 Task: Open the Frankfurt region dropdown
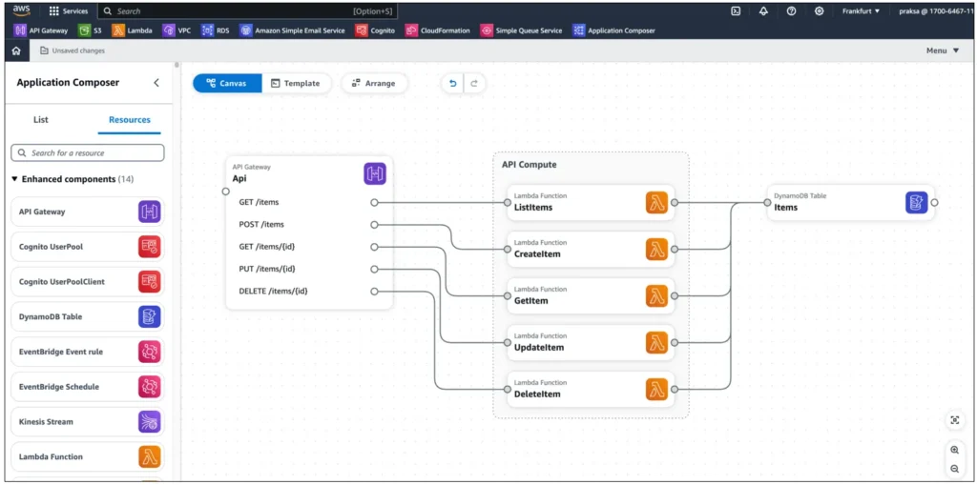coord(862,11)
